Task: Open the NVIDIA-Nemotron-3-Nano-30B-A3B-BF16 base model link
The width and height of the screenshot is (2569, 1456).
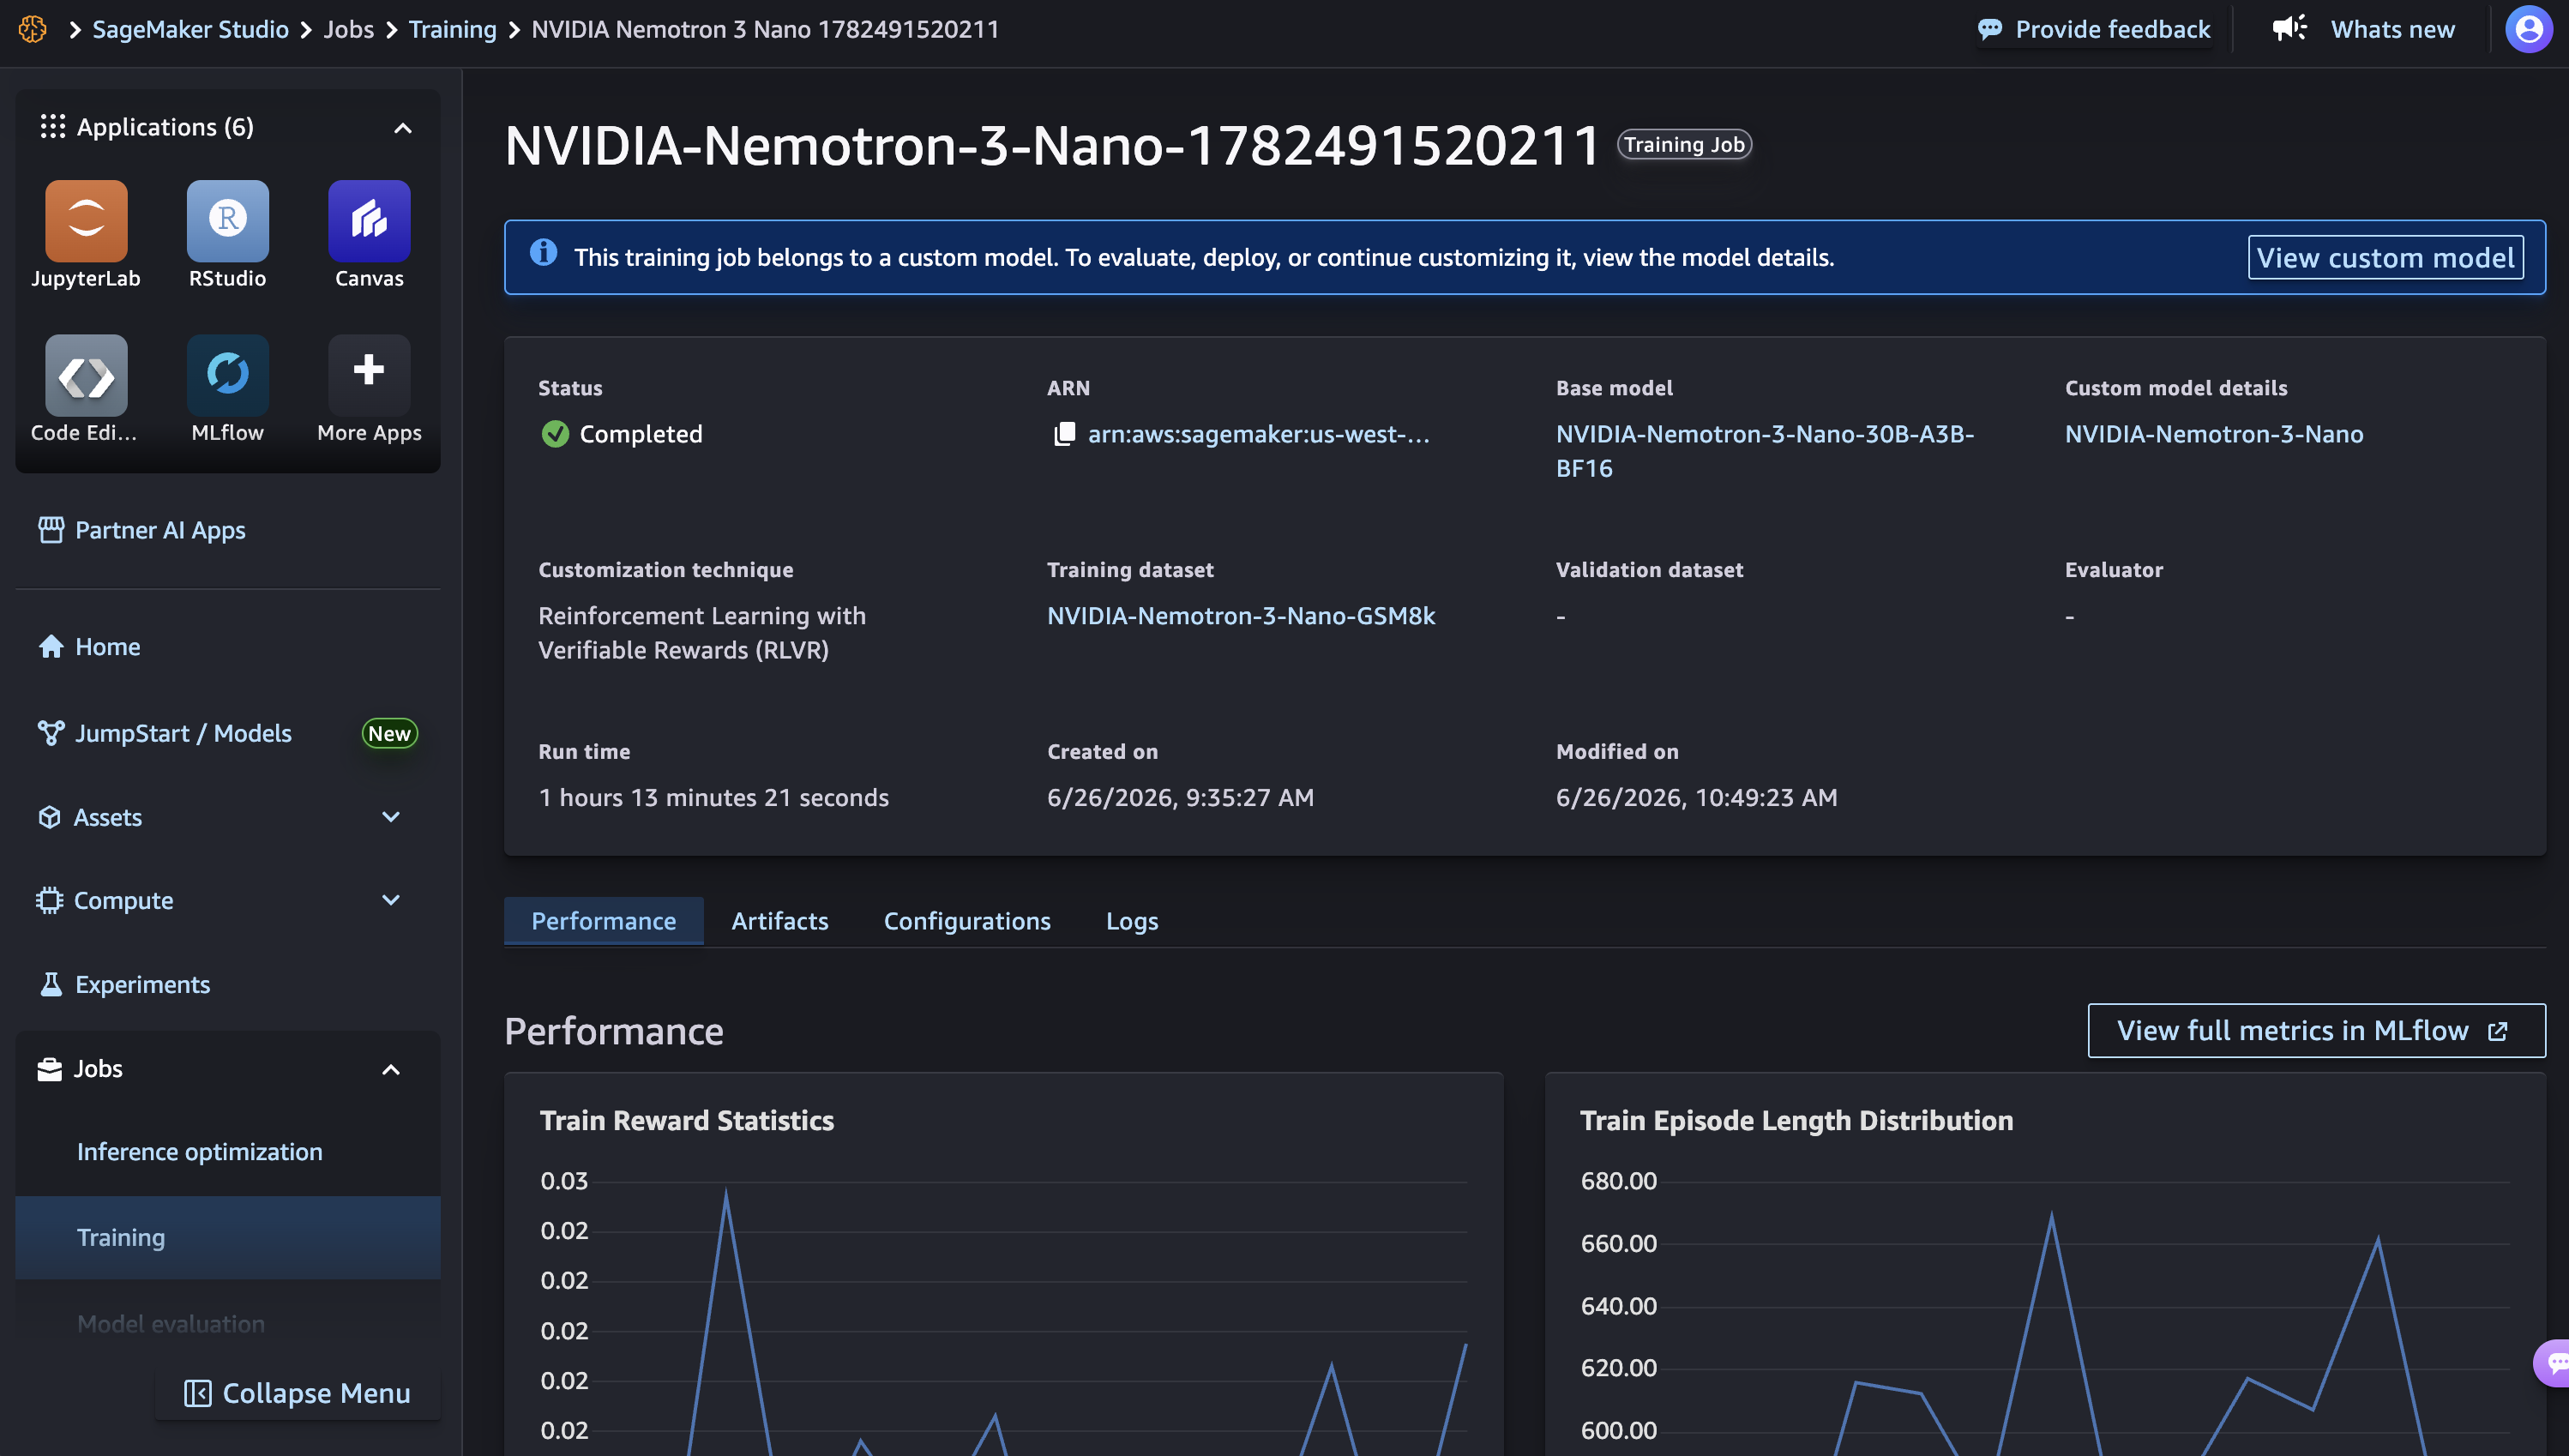Action: pyautogui.click(x=1764, y=451)
